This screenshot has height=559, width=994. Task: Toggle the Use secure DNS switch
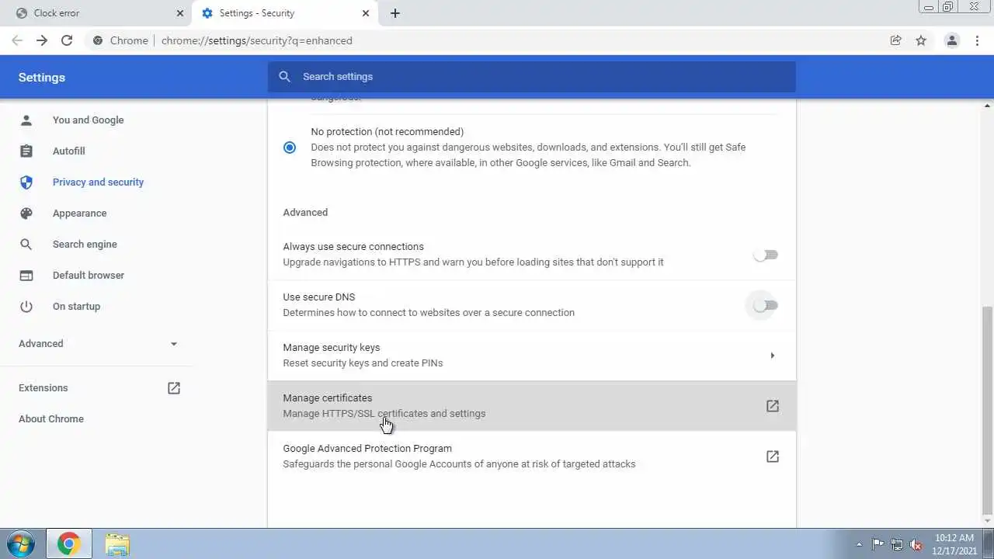point(766,305)
